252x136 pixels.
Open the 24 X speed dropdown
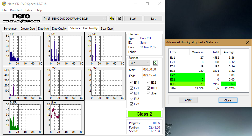139,63
